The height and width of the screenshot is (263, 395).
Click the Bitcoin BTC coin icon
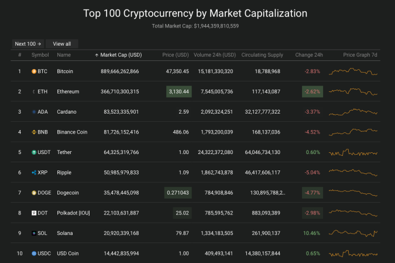pos(34,71)
